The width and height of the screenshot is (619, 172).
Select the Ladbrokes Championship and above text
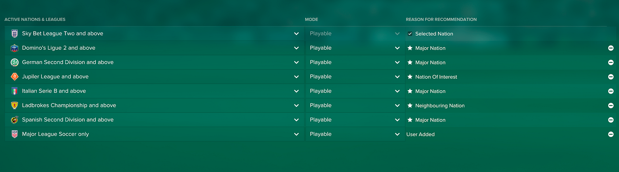[69, 105]
